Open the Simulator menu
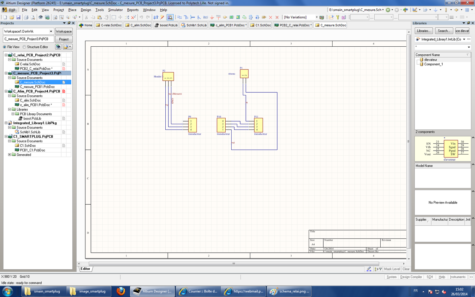Viewport: 475px width, 297px height. point(115,10)
